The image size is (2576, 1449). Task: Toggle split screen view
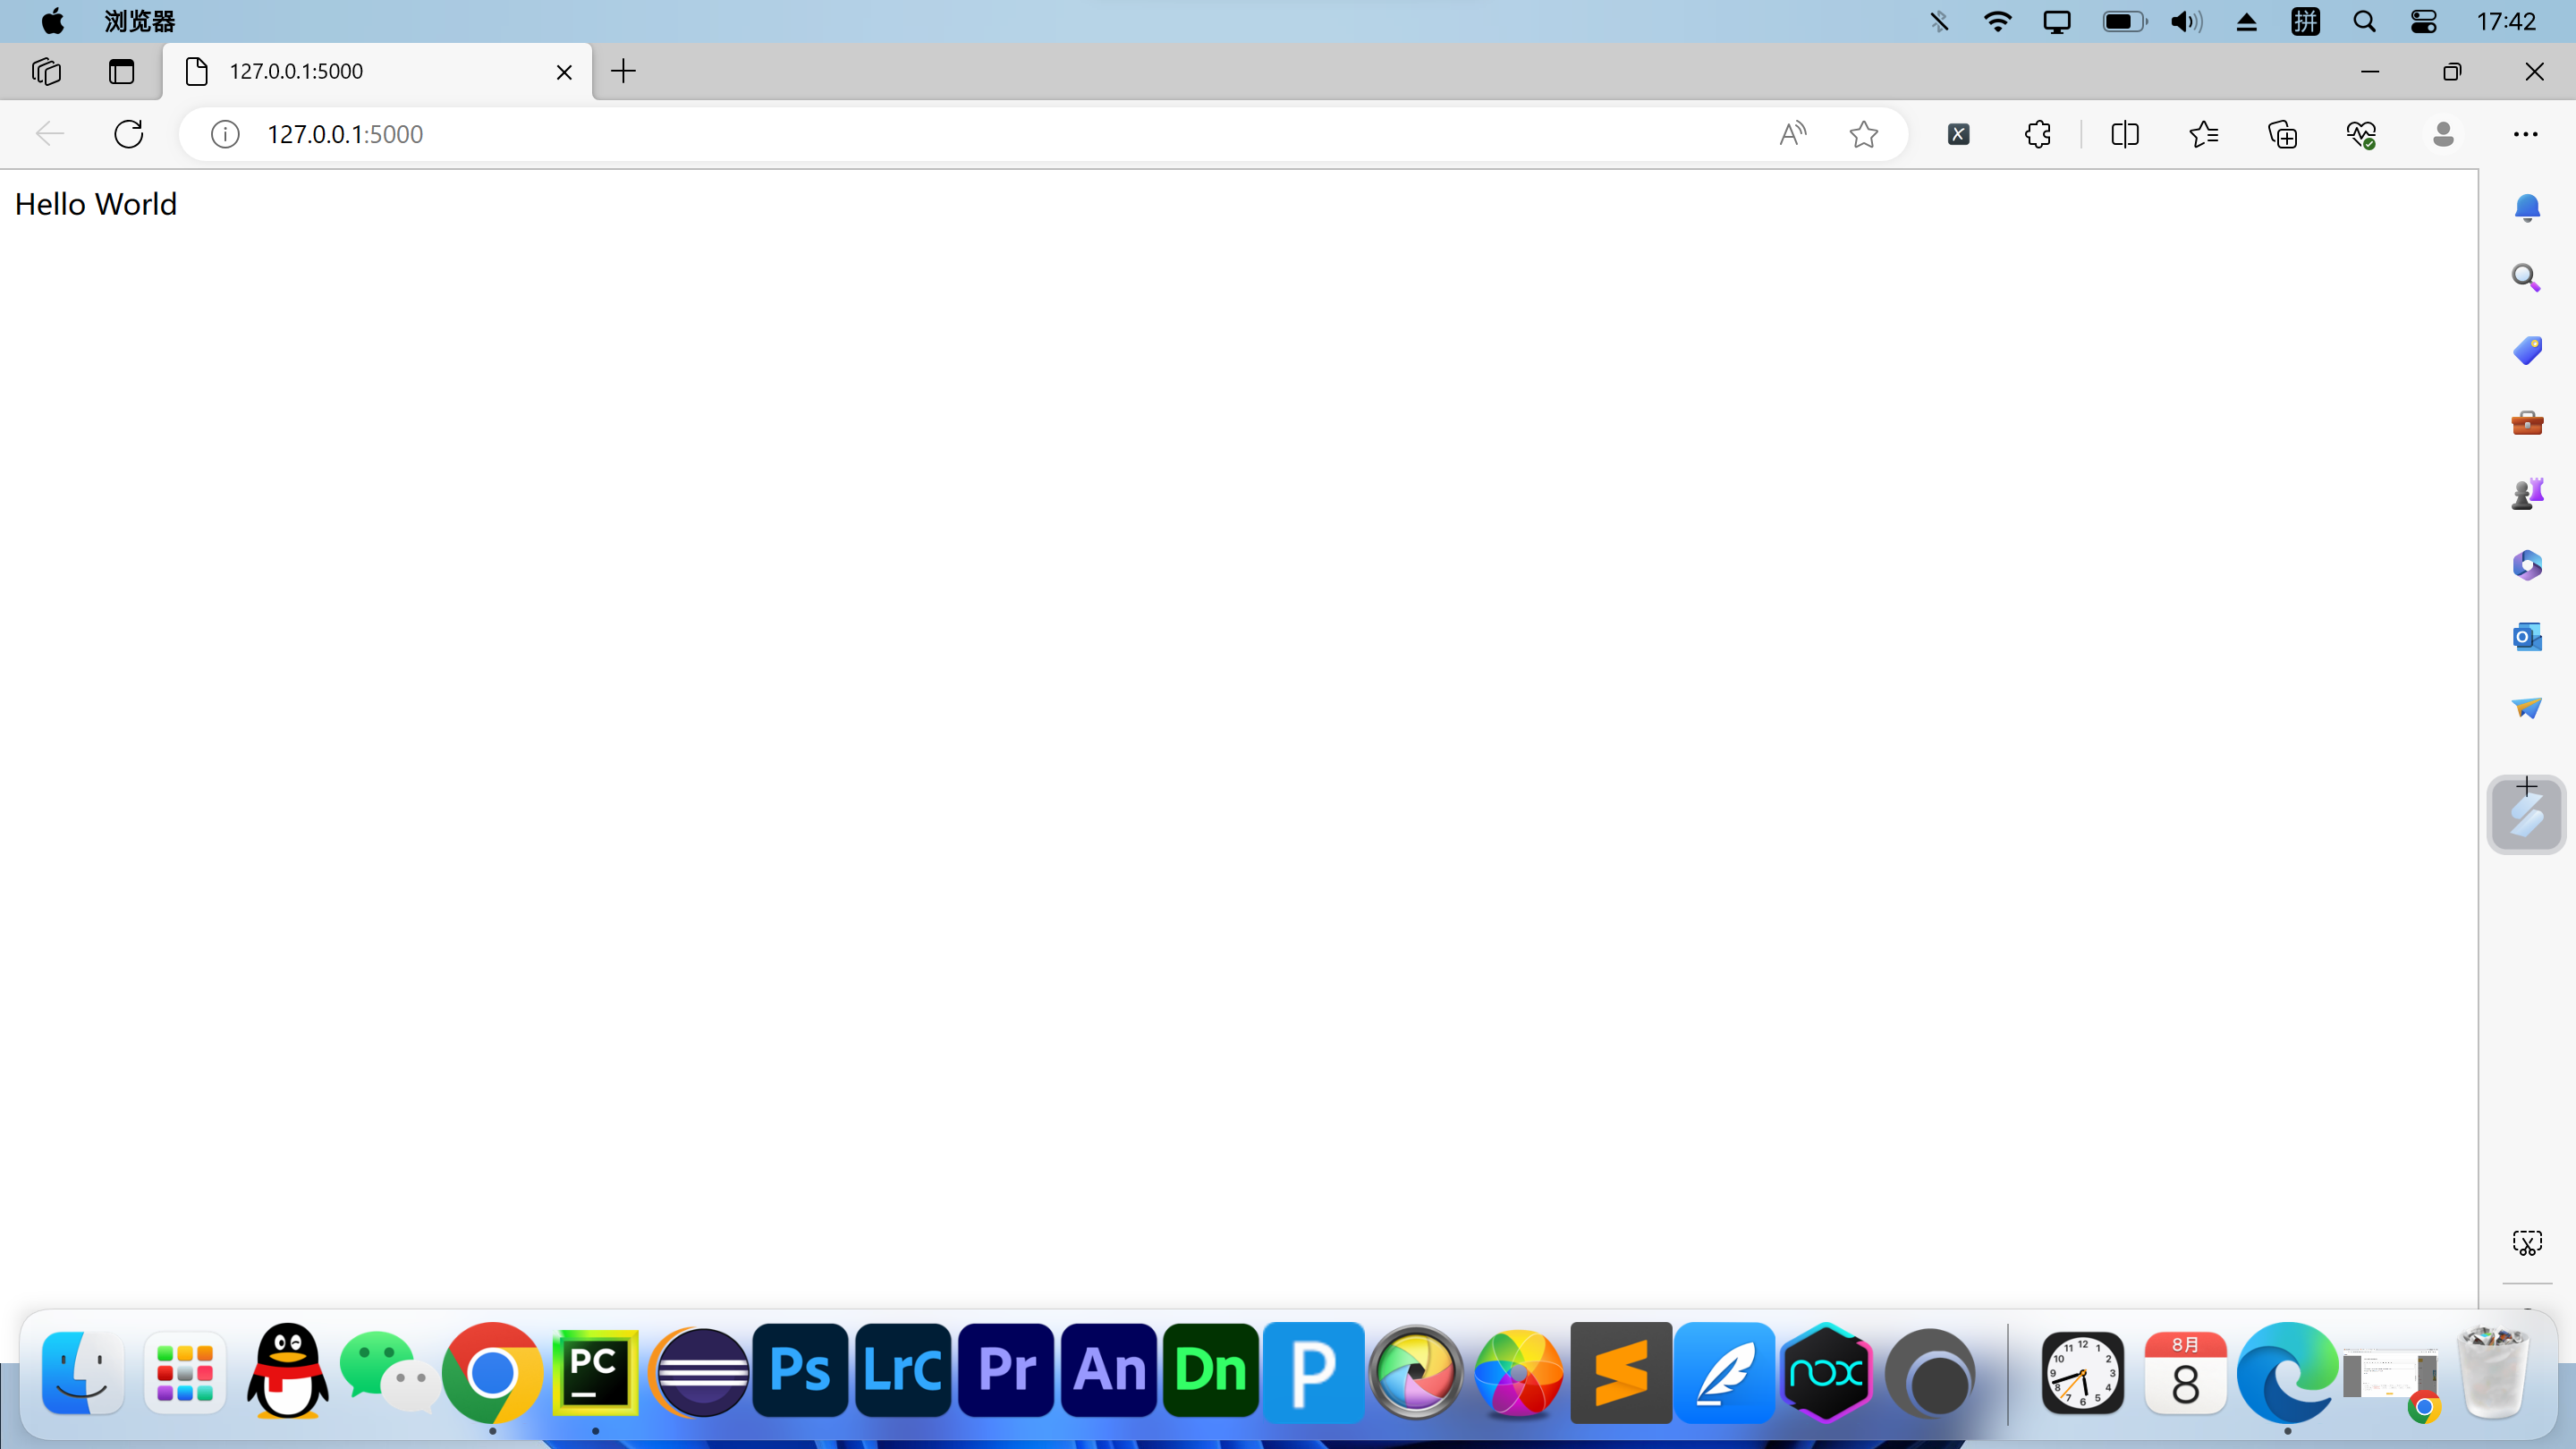tap(2125, 134)
